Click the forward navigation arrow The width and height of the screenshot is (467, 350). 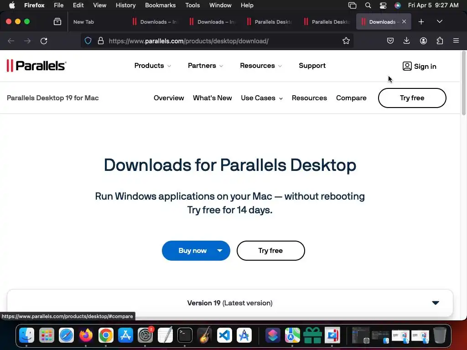[27, 41]
